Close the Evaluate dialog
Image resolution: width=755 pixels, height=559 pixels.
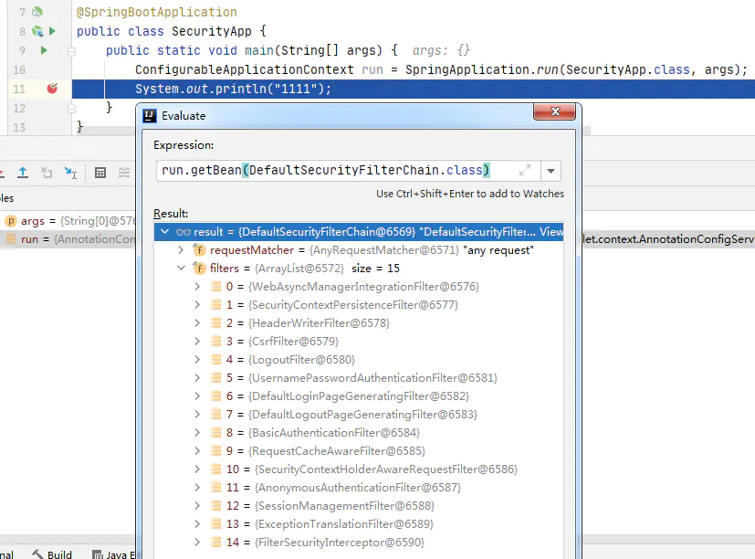(x=555, y=111)
